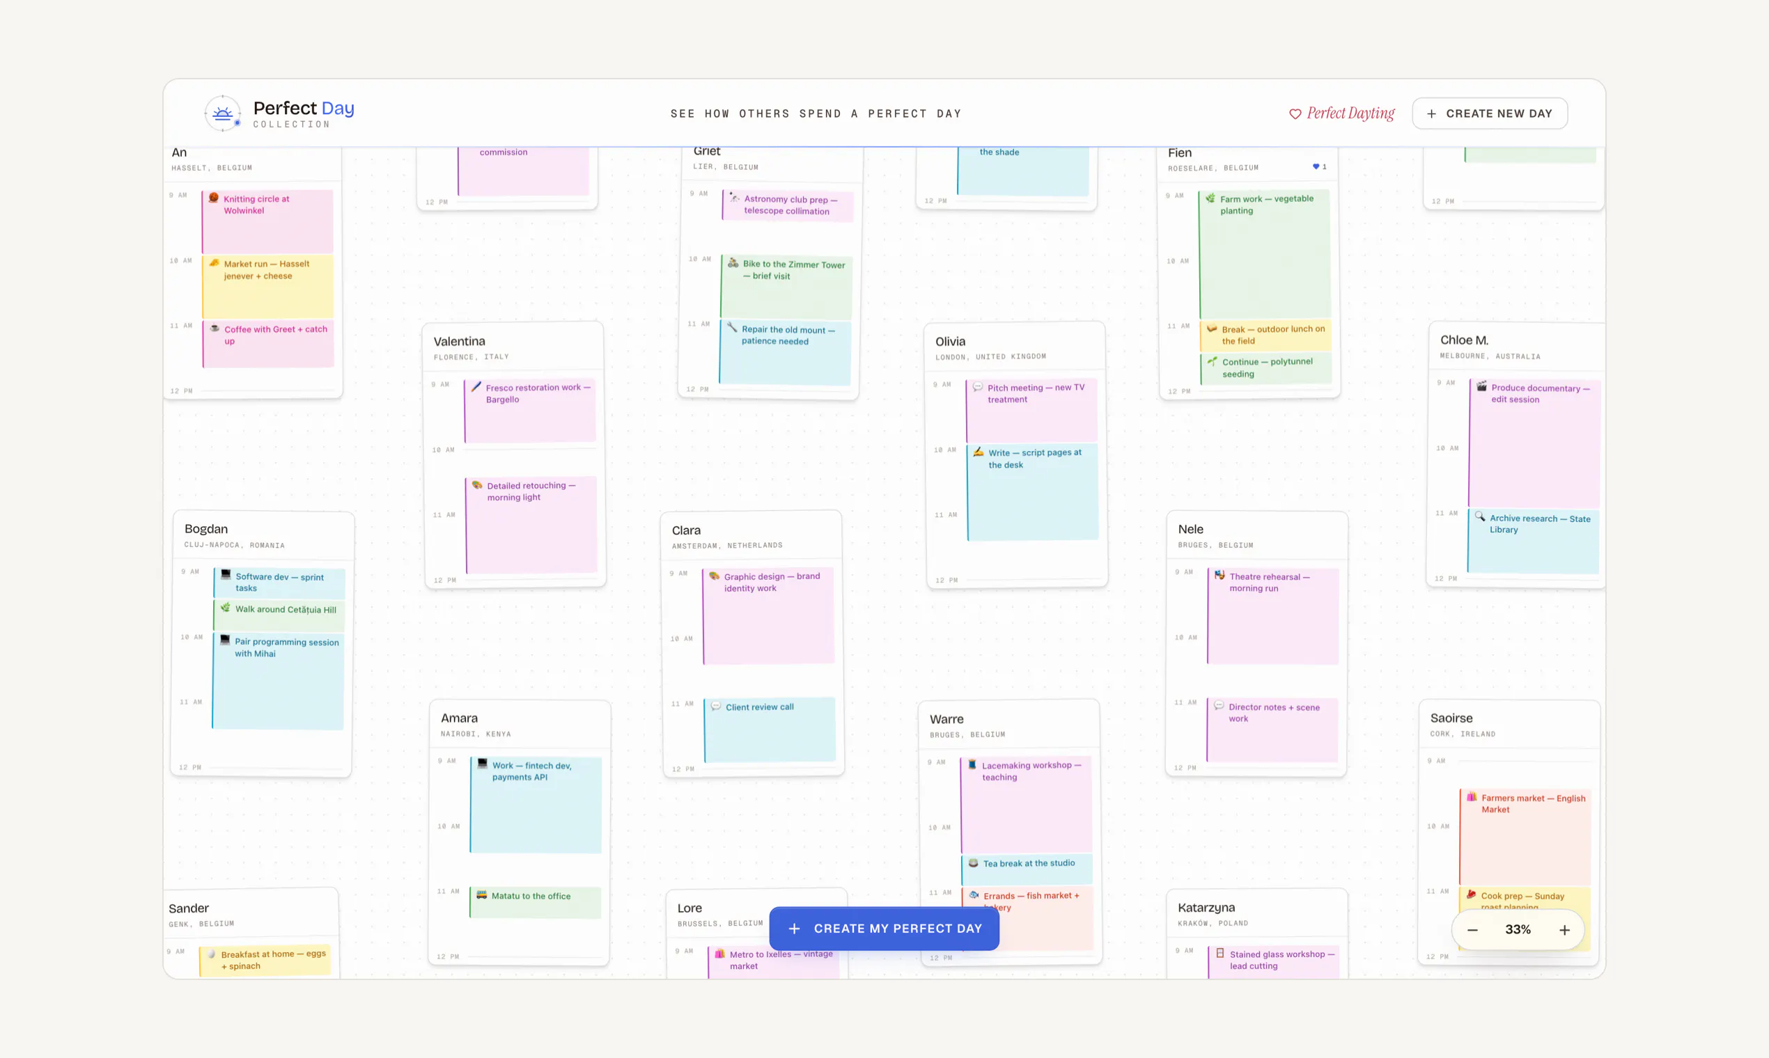
Task: Click the palette icon on Detailed retouching event
Action: [477, 484]
